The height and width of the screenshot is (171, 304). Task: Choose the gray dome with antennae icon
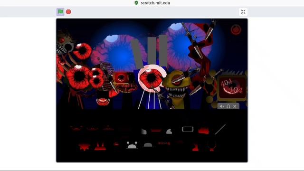tap(132, 145)
